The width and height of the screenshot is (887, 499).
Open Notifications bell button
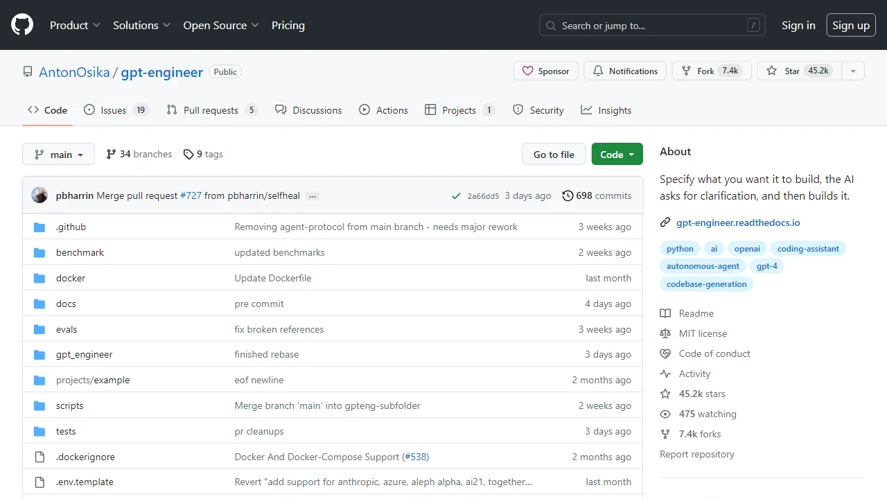tap(625, 71)
